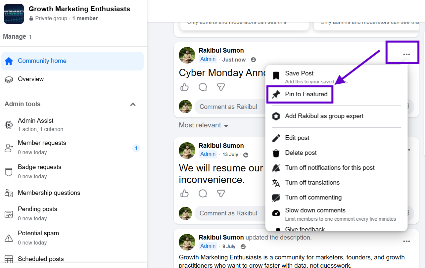Click Rakibul's avatar on Cyber Monday post
Image resolution: width=425 pixels, height=268 pixels.
tap(187, 55)
